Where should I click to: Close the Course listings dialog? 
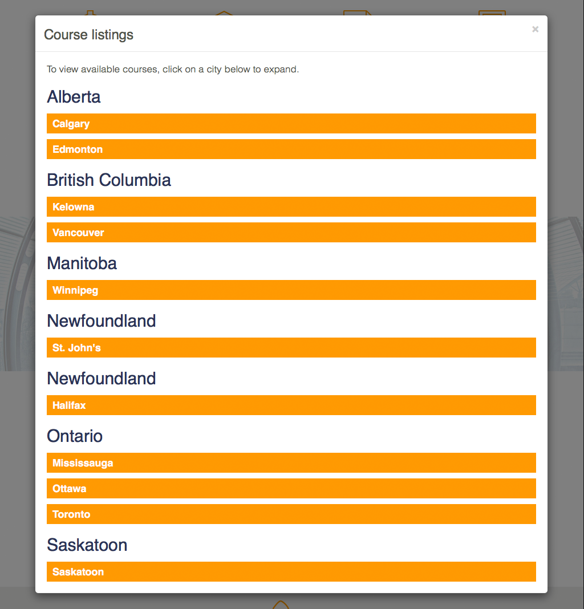(x=535, y=30)
